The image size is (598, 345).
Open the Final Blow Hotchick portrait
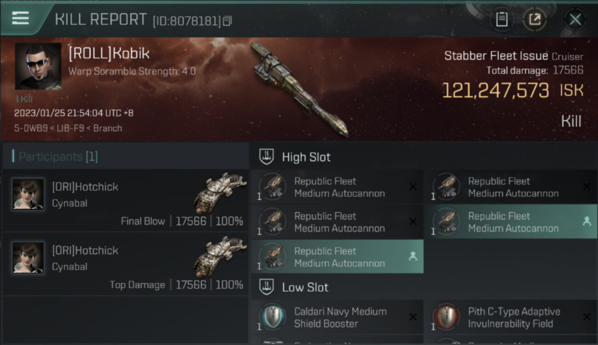click(28, 194)
